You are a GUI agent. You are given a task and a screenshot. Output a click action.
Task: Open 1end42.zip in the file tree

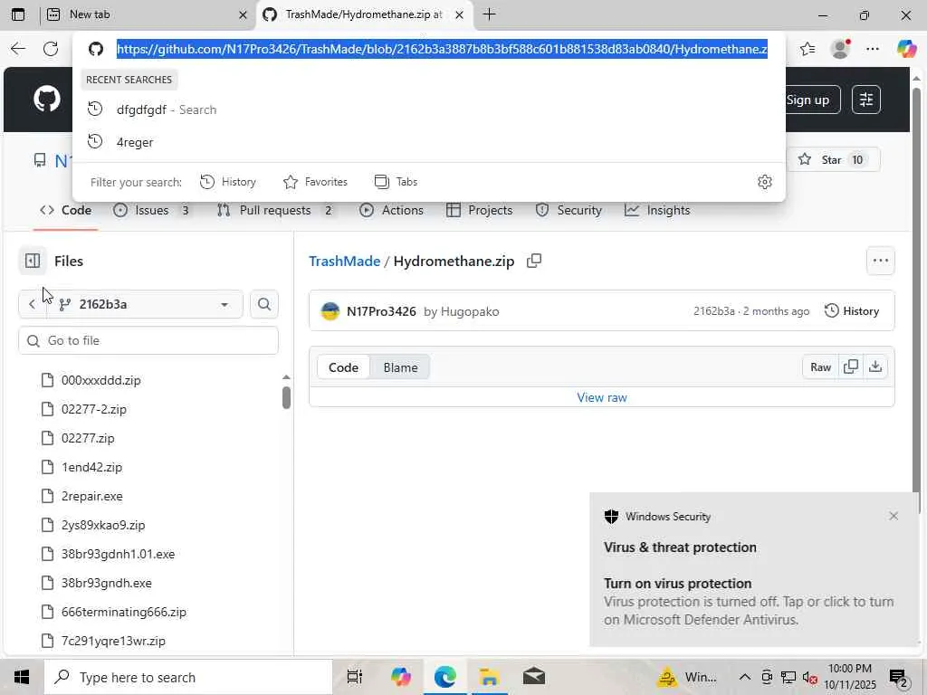coord(91,468)
